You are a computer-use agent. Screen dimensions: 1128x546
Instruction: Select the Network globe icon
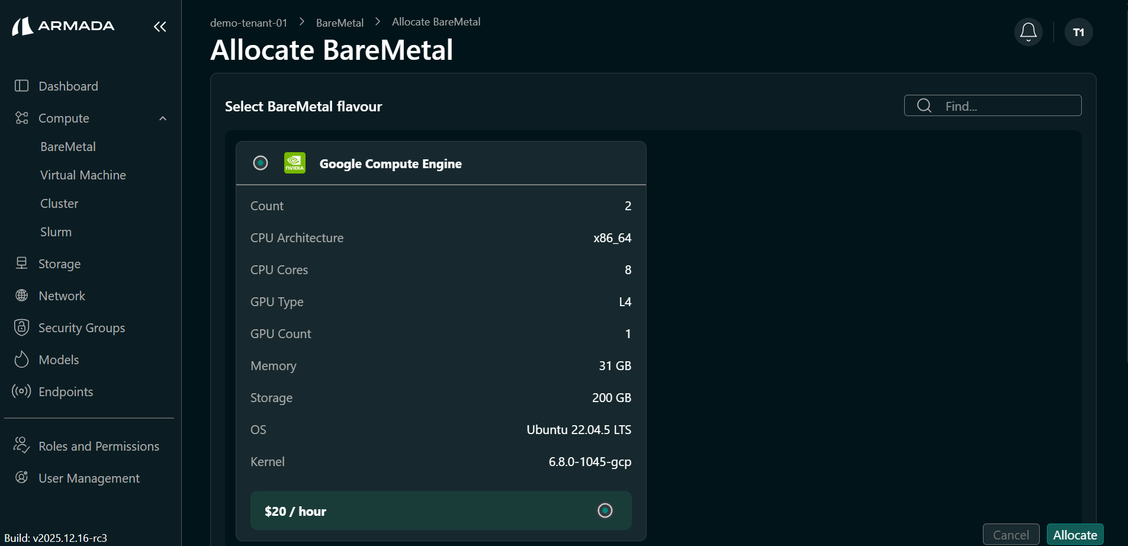(x=21, y=295)
